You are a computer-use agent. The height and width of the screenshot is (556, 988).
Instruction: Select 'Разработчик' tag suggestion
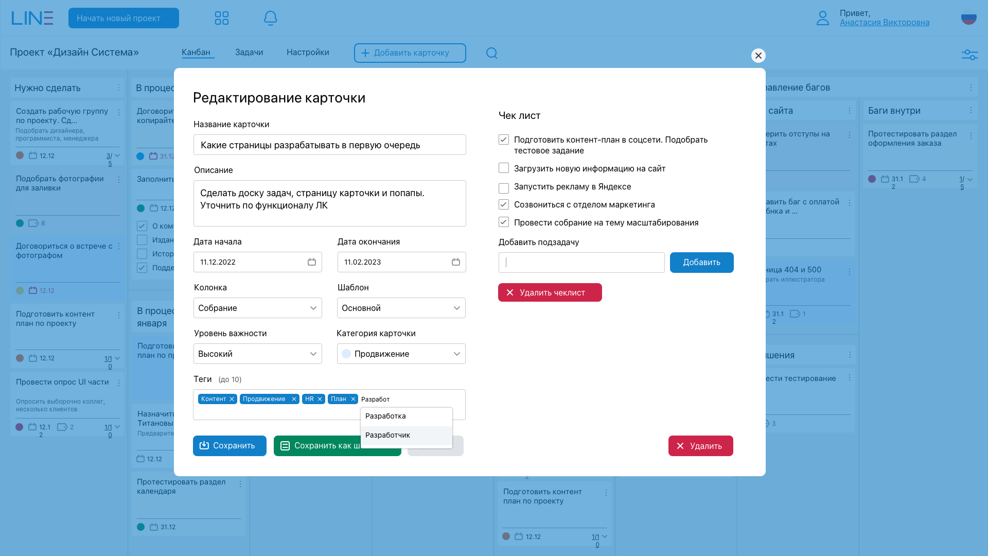point(388,435)
